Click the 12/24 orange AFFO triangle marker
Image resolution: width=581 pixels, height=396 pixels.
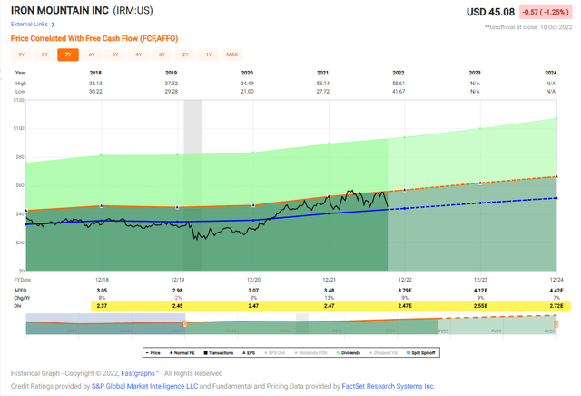point(556,176)
